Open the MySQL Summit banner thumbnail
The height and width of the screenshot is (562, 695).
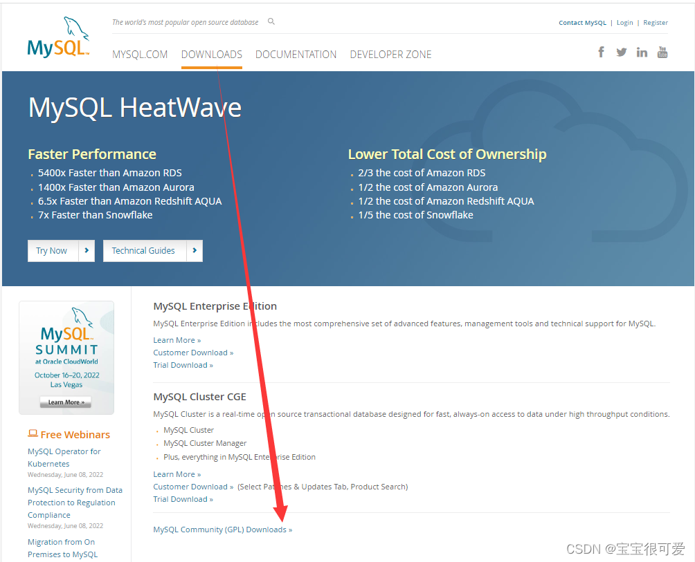(x=66, y=357)
